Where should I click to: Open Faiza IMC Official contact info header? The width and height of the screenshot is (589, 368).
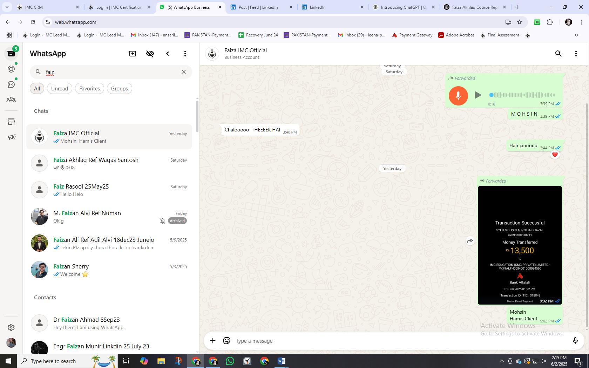(x=245, y=54)
